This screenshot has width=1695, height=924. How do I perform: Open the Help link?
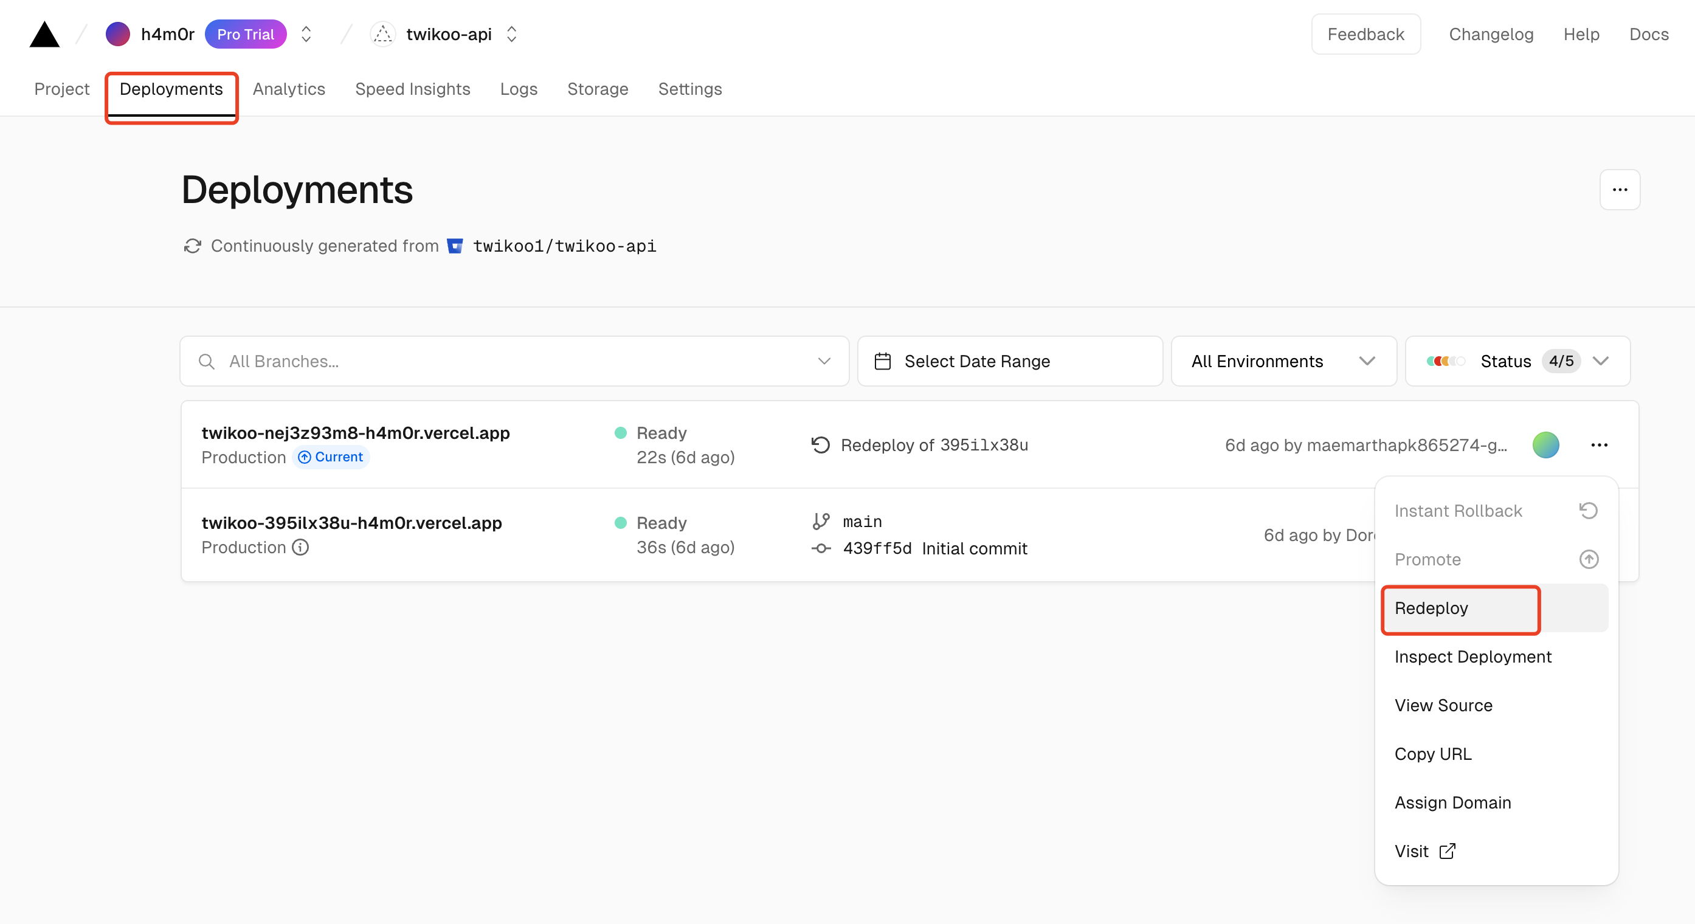click(1581, 34)
